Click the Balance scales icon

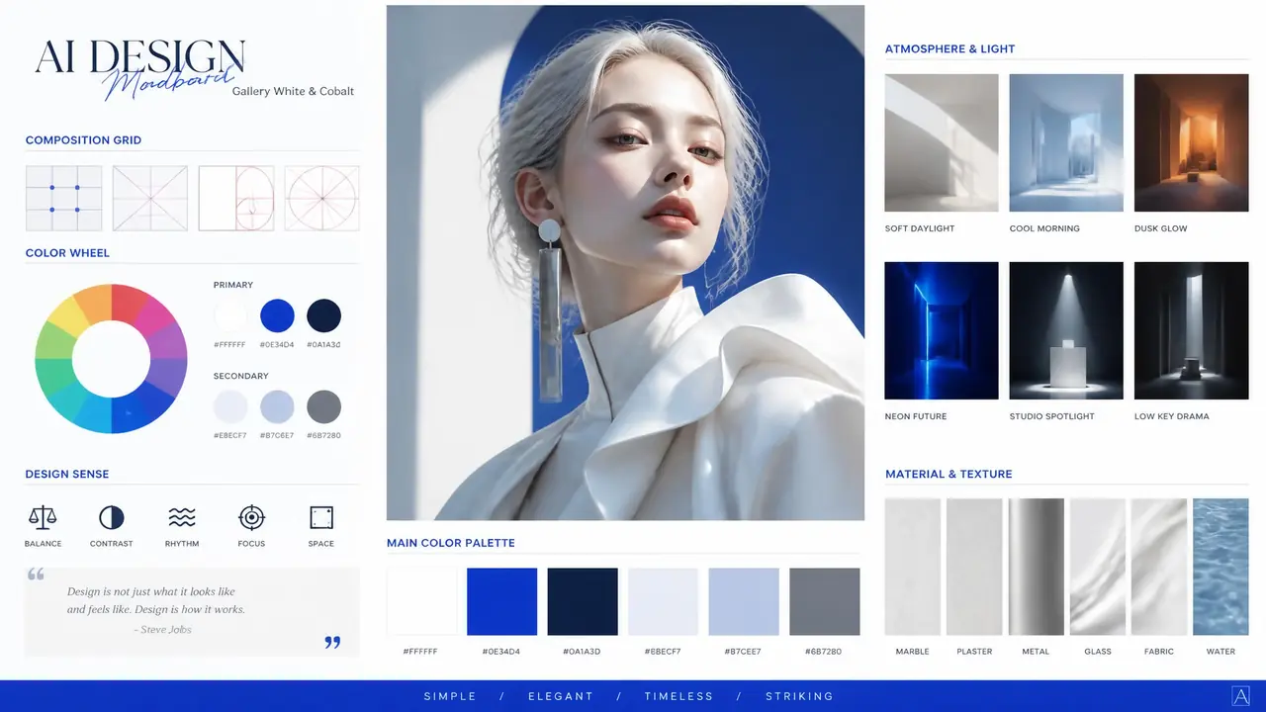[x=43, y=517]
